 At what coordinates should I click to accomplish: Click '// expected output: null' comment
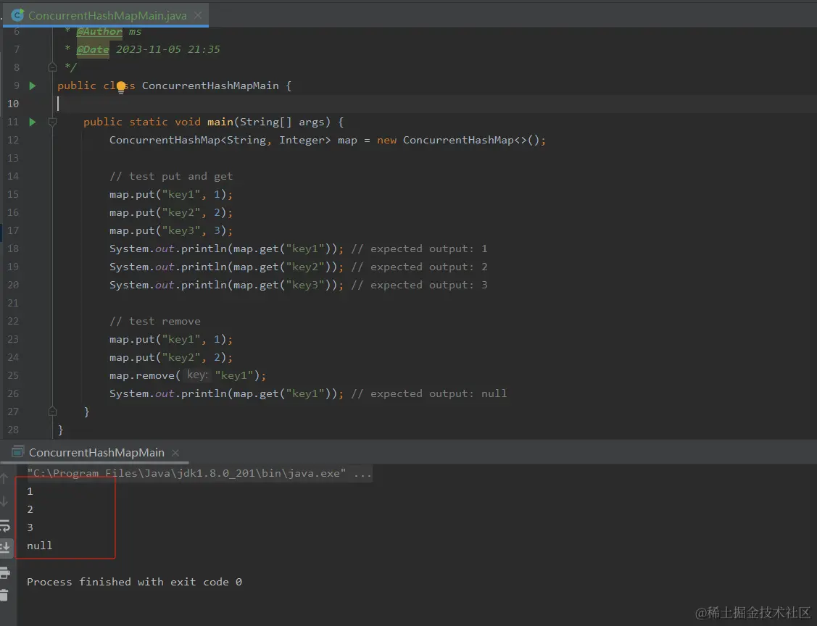[x=428, y=393]
